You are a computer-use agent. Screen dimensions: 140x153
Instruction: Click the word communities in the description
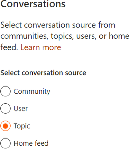click(24, 36)
